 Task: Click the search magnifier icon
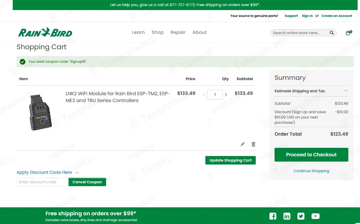click(332, 33)
